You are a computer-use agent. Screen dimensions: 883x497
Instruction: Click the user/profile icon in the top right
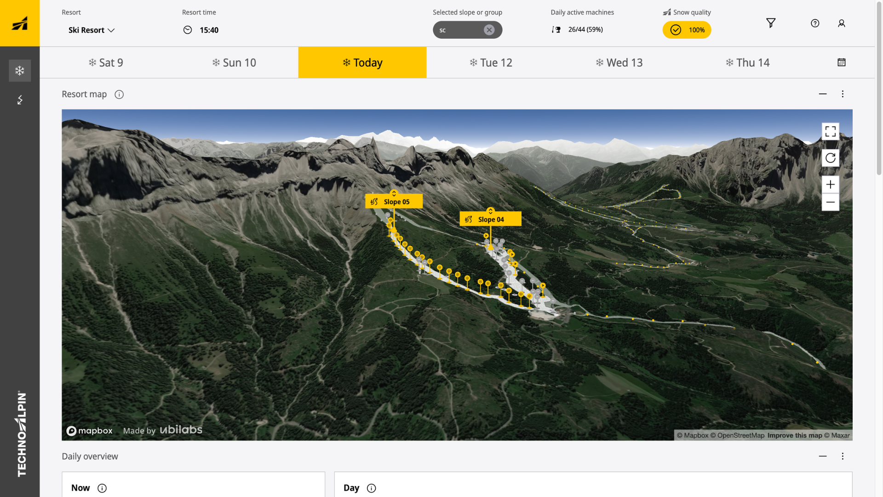point(842,23)
